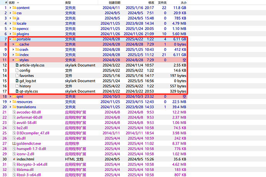Expand the cache subfolder
The width and height of the screenshot is (266, 177).
[13, 45]
